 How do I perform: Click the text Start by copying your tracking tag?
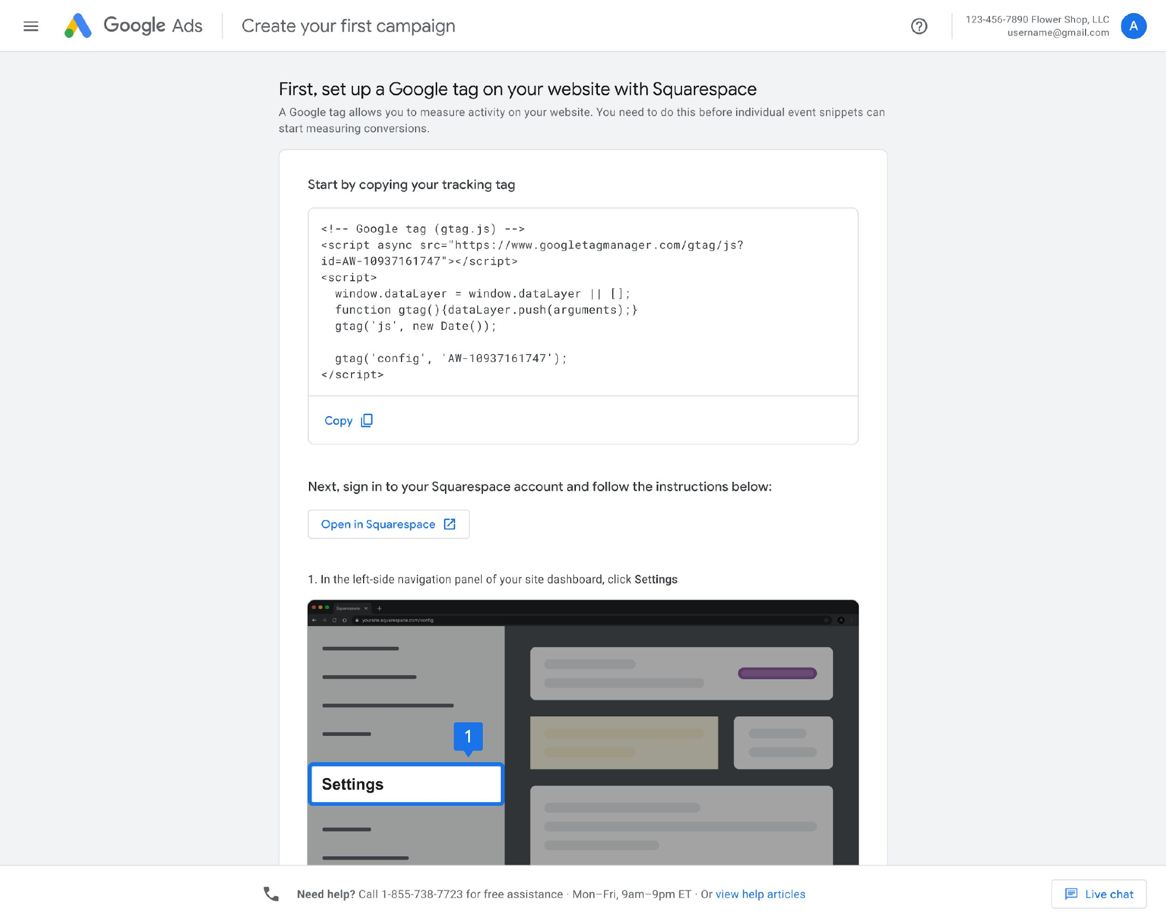411,185
